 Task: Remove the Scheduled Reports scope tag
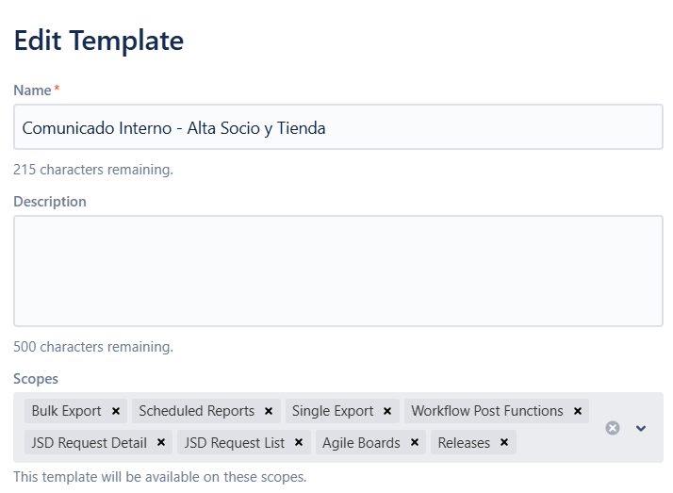(x=269, y=411)
